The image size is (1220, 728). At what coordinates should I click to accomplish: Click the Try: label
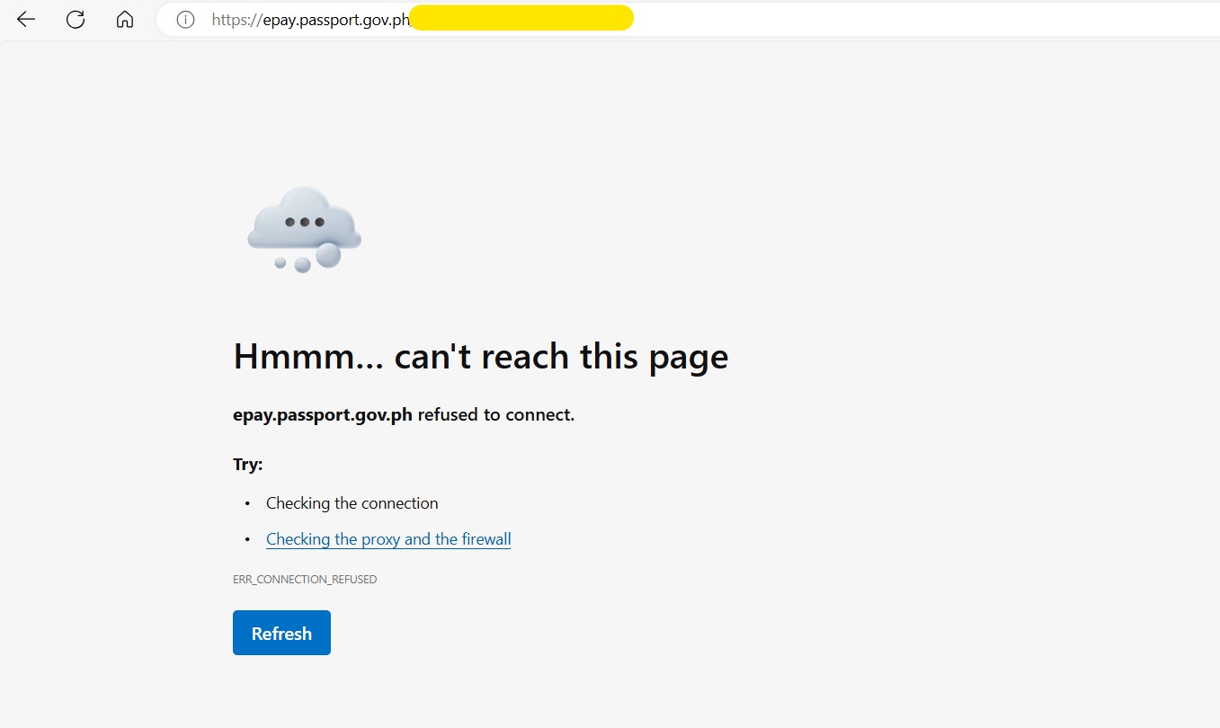(248, 465)
